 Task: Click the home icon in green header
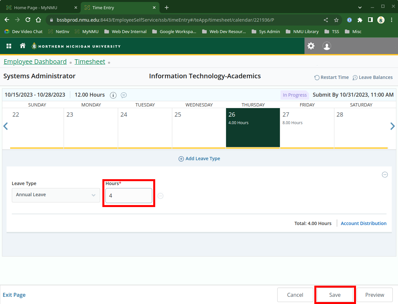(23, 46)
